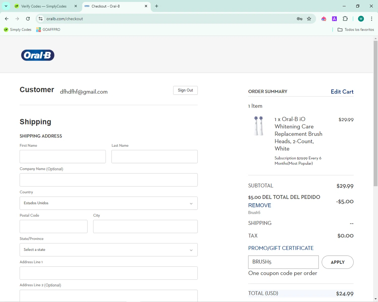This screenshot has width=378, height=302.
Task: Focus the Company Name field
Action: (x=109, y=180)
